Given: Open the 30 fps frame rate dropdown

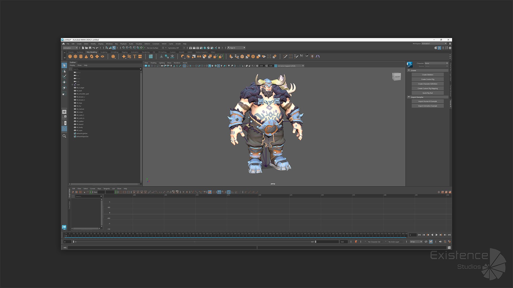Looking at the screenshot, I should point(416,242).
